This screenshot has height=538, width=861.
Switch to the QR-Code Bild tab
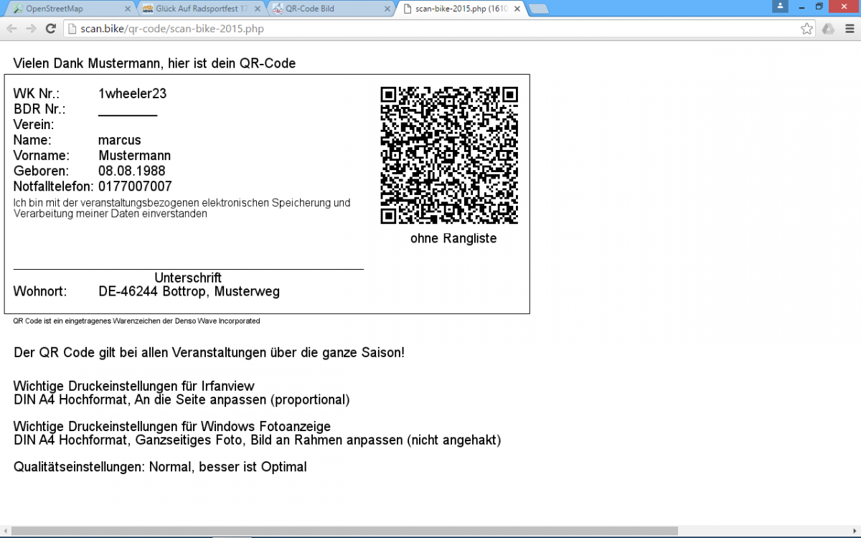coord(330,9)
